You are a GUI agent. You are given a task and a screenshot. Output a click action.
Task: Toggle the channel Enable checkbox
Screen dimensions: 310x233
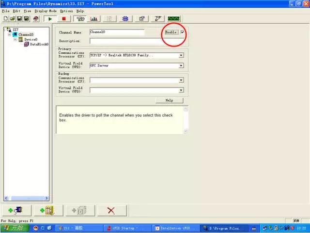pyautogui.click(x=182, y=32)
